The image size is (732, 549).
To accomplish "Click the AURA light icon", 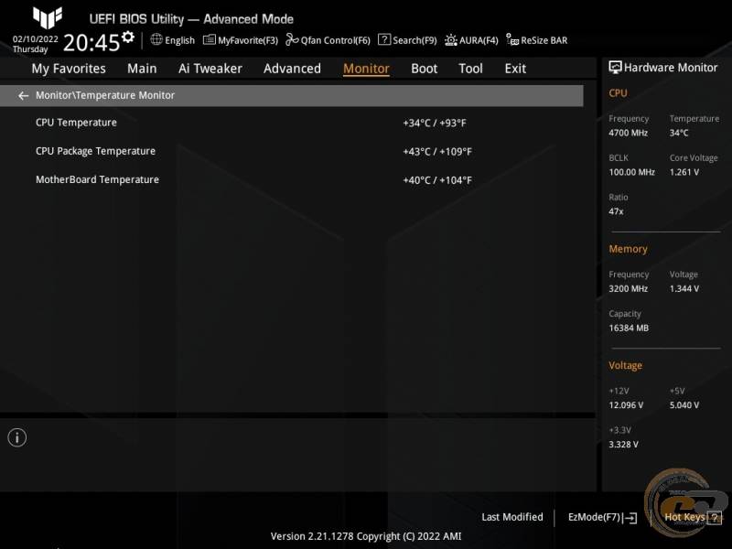I will coord(450,40).
